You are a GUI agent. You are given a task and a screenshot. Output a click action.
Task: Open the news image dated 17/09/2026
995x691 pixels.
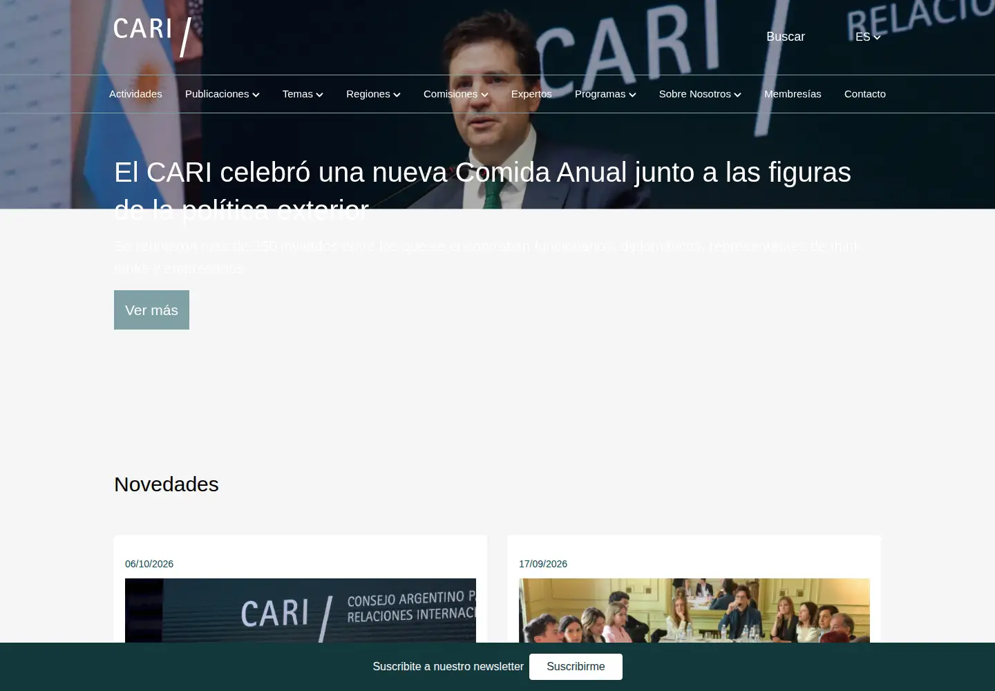tap(694, 611)
